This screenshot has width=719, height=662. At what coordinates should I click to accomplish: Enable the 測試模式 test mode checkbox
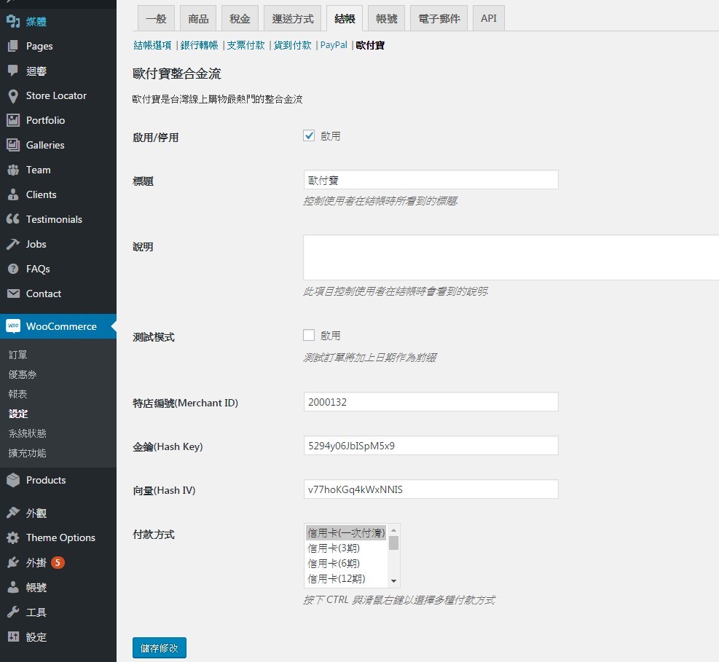pos(309,335)
